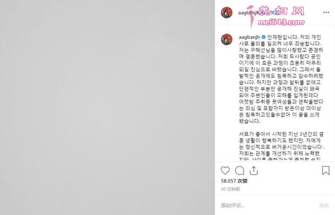Click the pink ribbon figure in the watermark
Image resolution: width=335 pixels, height=215 pixels.
pyautogui.click(x=252, y=17)
